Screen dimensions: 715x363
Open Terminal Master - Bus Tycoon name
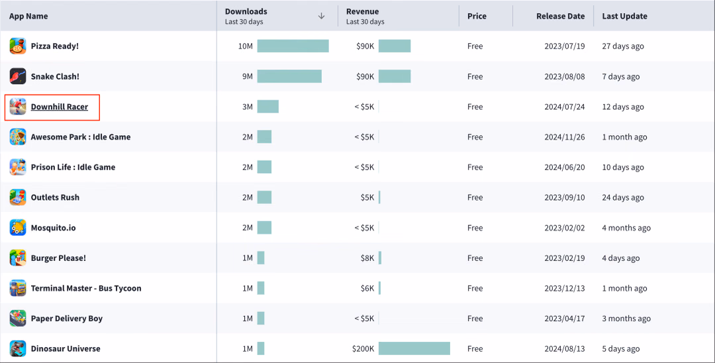[86, 288]
